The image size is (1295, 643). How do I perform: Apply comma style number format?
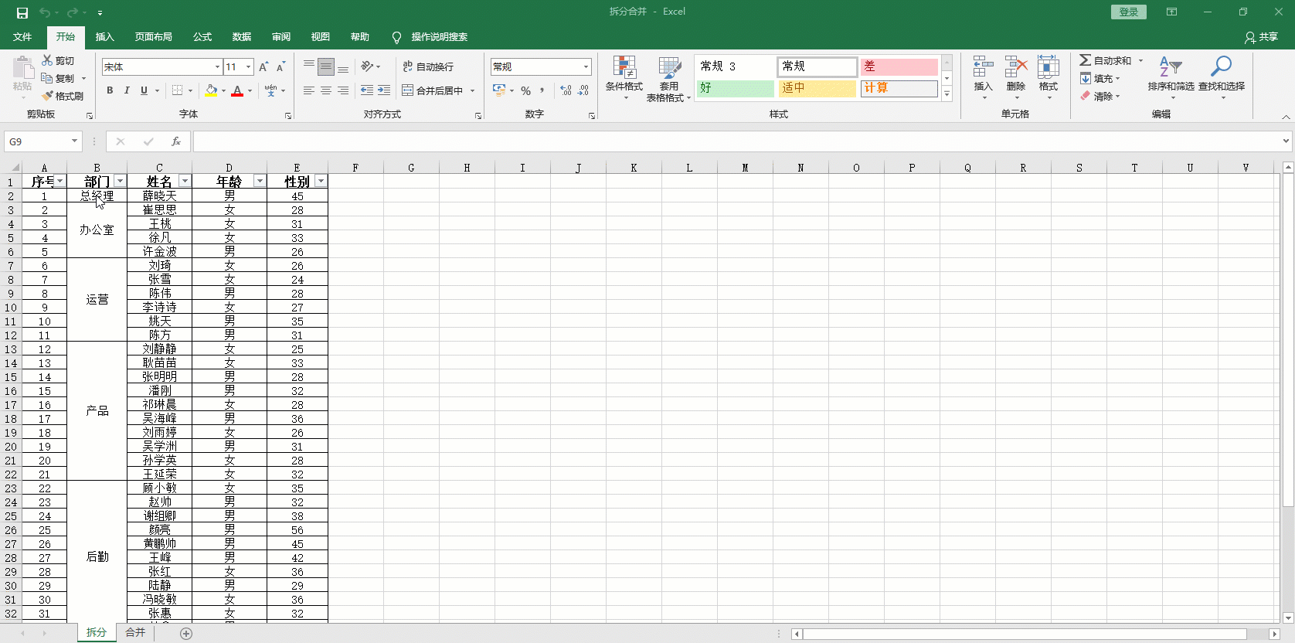coord(542,90)
